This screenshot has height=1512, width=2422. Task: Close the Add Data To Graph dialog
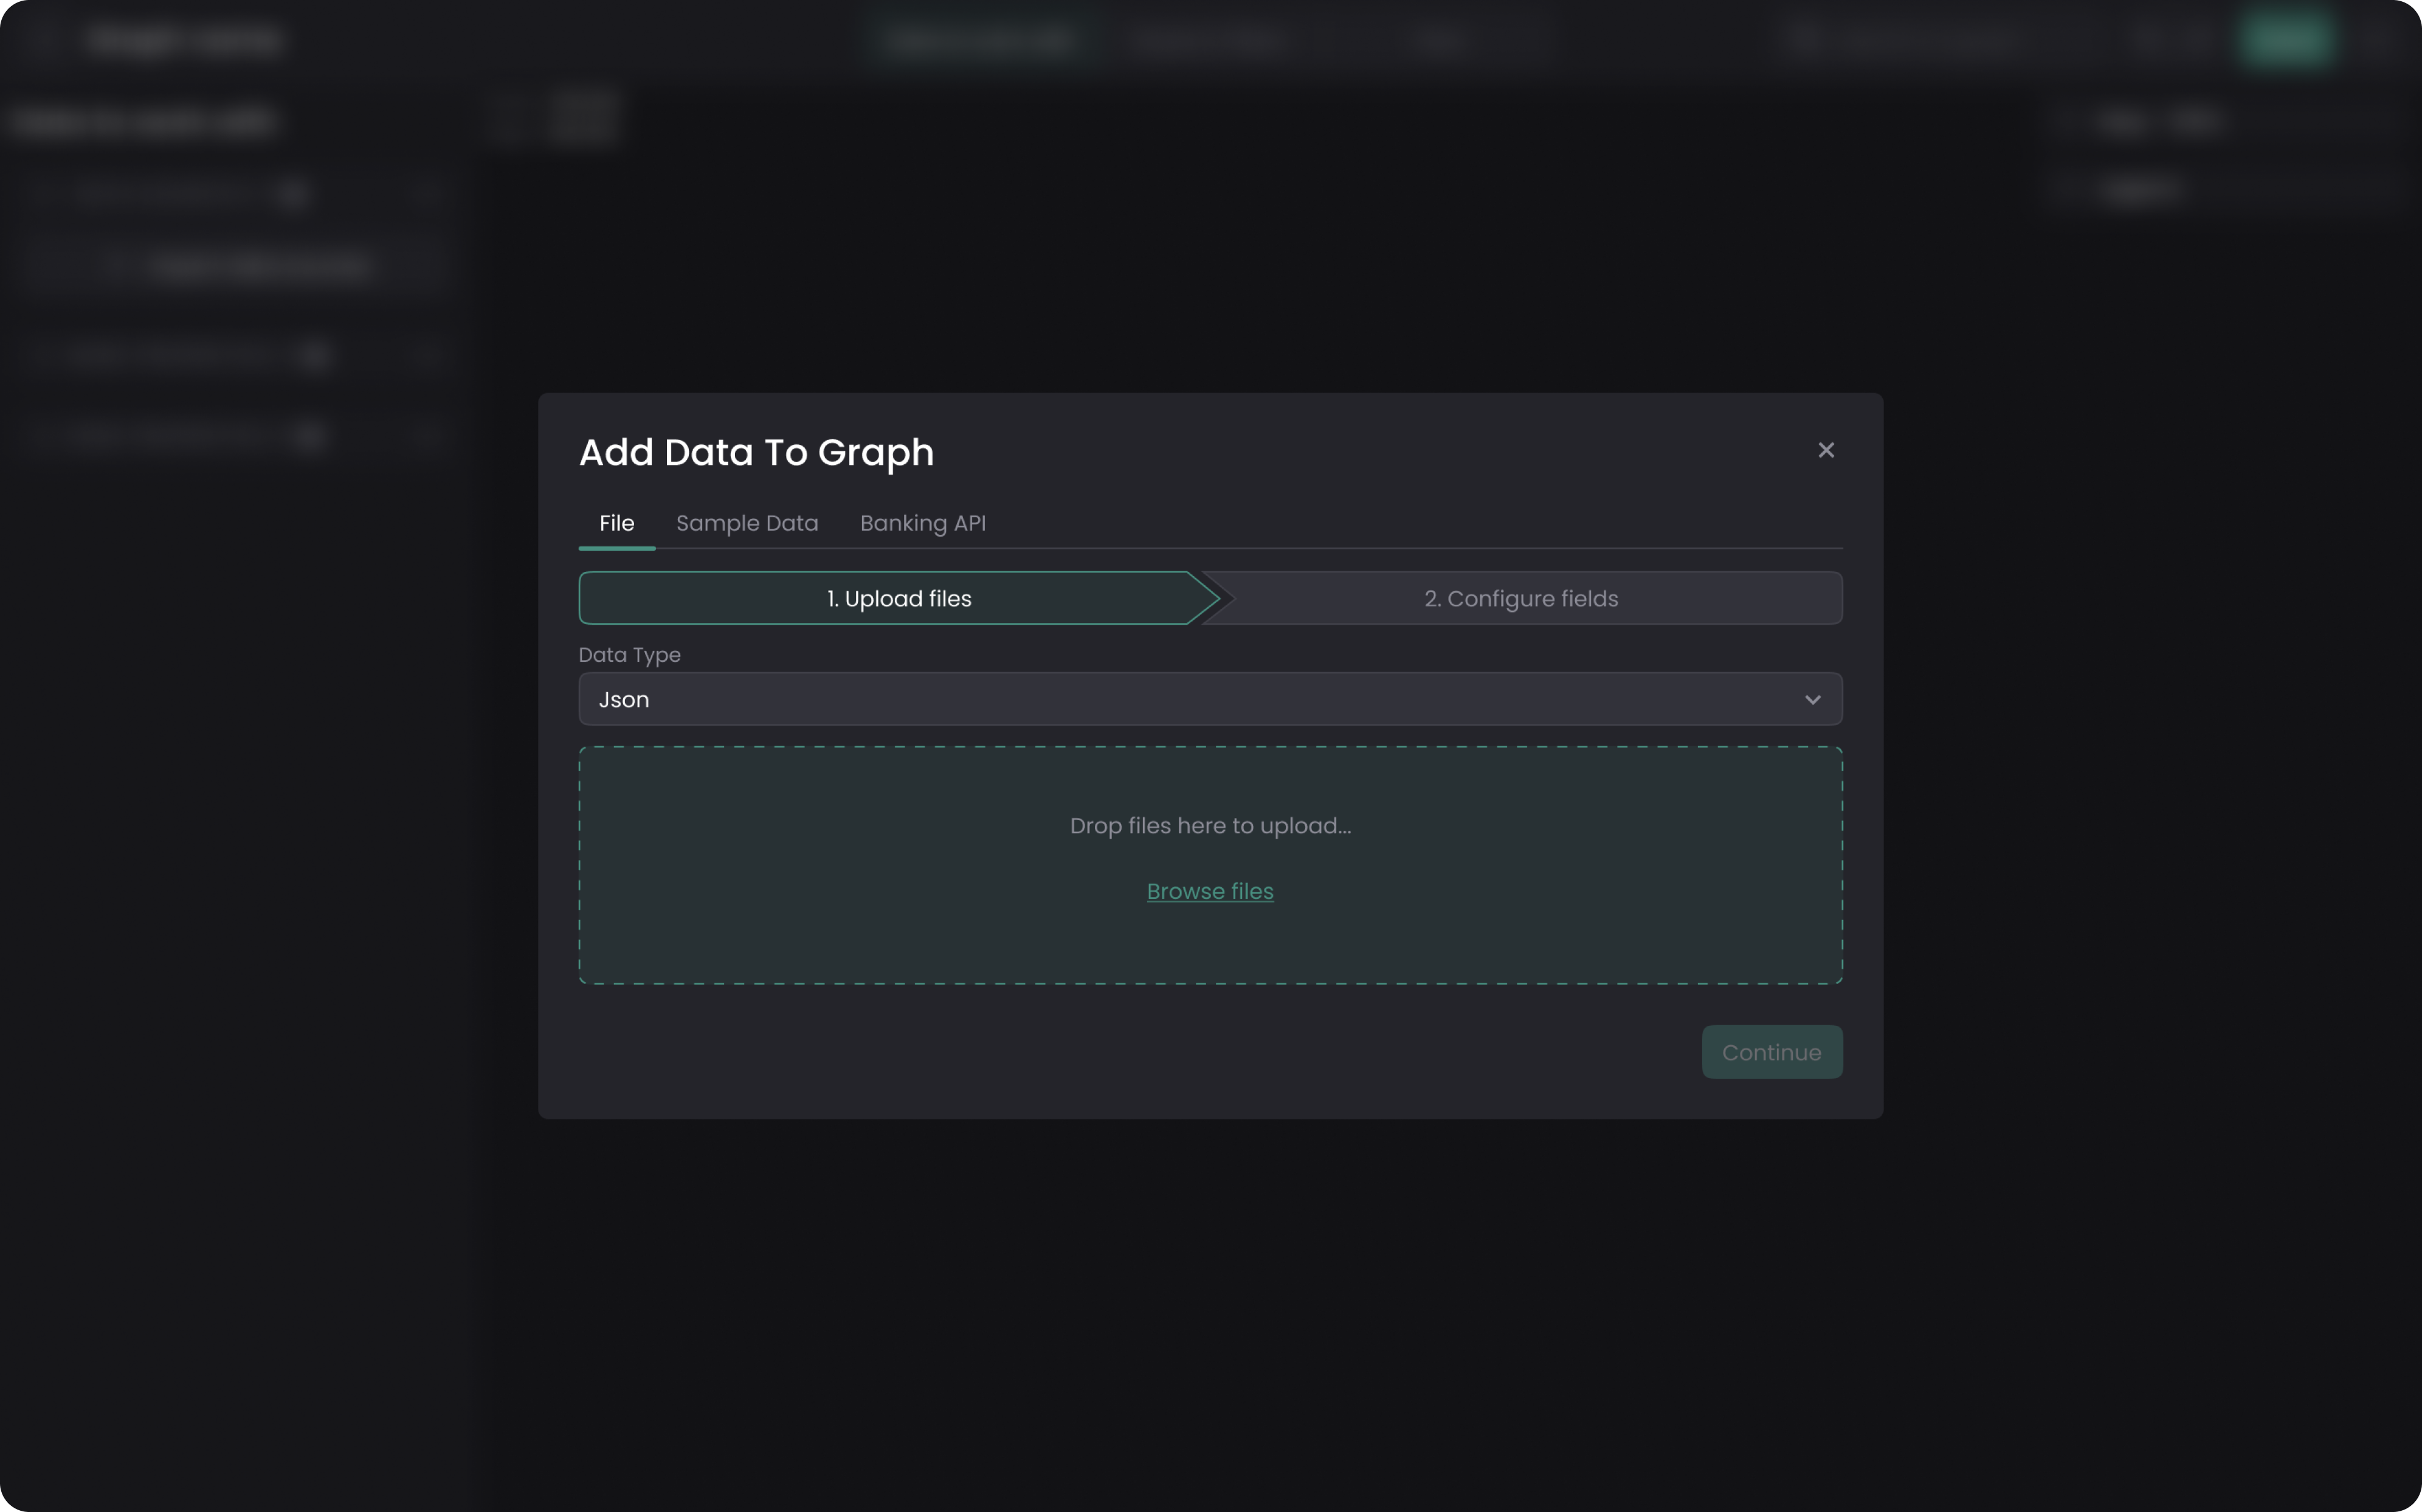point(1826,450)
